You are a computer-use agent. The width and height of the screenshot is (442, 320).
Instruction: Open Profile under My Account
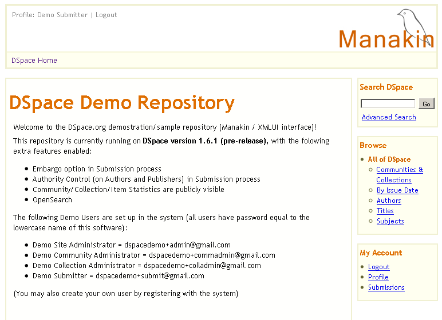(x=378, y=277)
